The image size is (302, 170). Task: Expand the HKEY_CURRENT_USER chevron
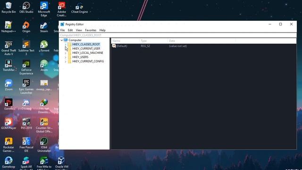(x=66, y=49)
